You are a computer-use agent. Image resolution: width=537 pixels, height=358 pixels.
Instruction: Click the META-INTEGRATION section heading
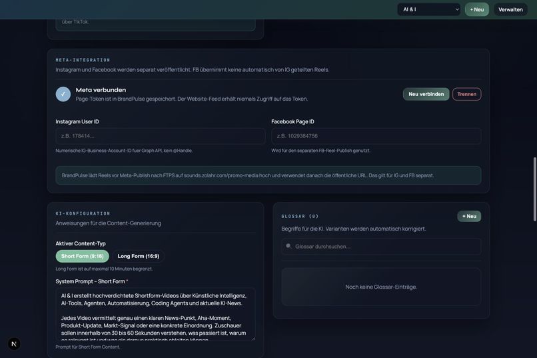(83, 60)
